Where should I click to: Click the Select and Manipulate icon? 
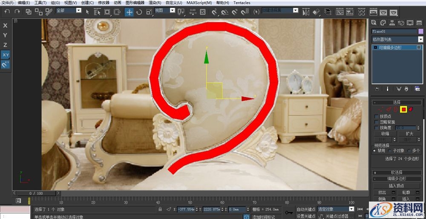pyautogui.click(x=193, y=12)
